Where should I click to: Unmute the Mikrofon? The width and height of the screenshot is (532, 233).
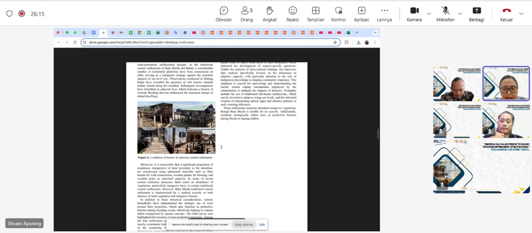(445, 14)
